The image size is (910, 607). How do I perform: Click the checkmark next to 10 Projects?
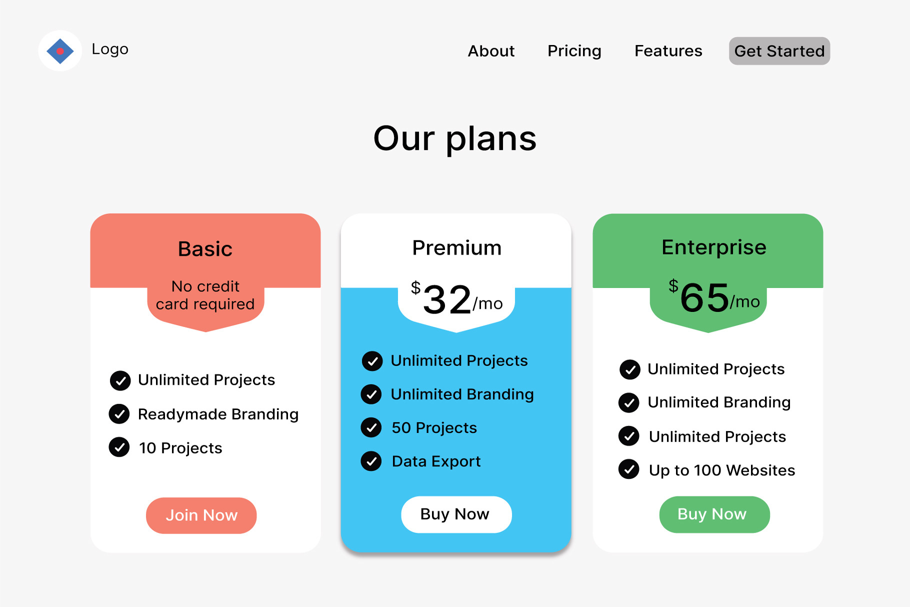(x=119, y=447)
